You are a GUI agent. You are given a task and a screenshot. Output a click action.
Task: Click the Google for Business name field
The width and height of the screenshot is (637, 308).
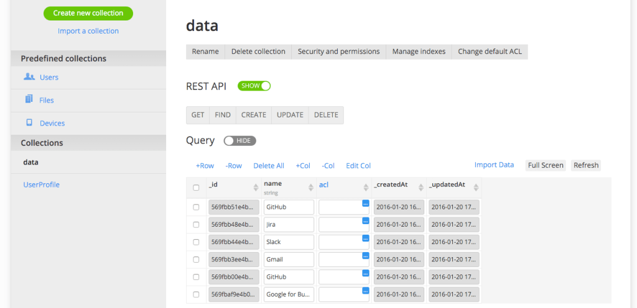[x=289, y=294]
